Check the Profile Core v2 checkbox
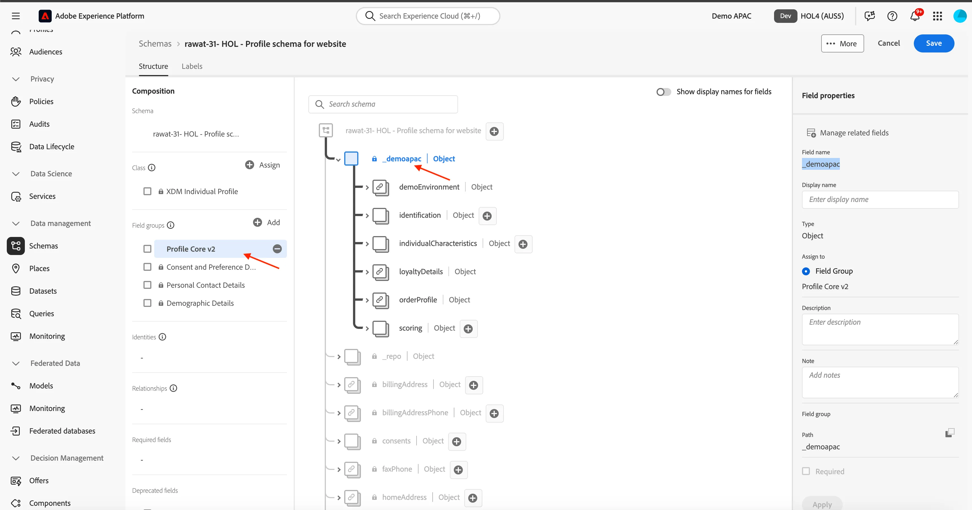Screen dimensions: 972x510 147,249
